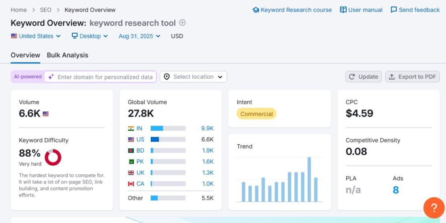The height and width of the screenshot is (223, 446).
Task: Click the Keyword Overview breadcrumb
Action: tap(90, 10)
